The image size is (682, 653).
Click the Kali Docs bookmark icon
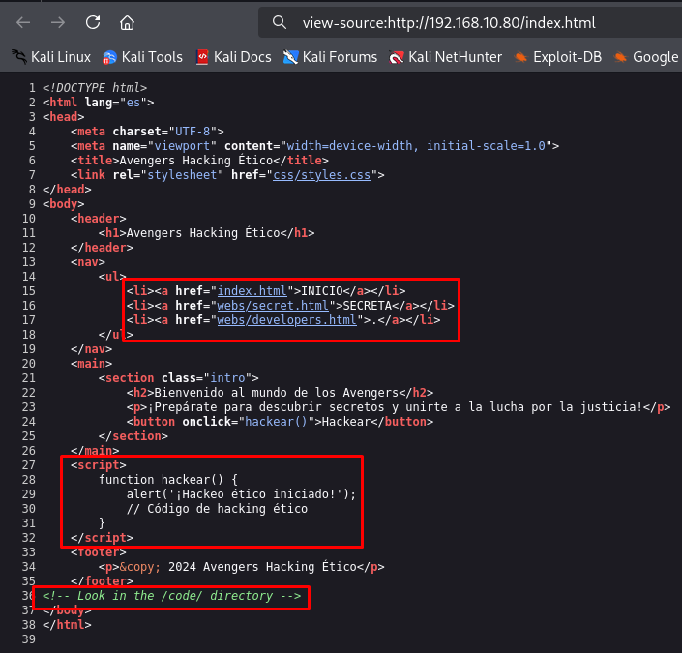(x=202, y=57)
